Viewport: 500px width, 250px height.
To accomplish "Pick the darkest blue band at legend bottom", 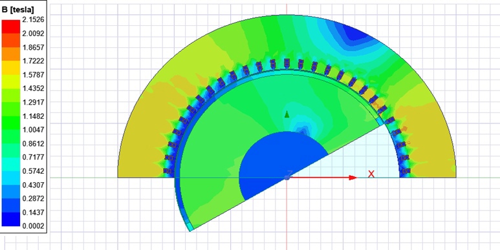I will [11, 219].
